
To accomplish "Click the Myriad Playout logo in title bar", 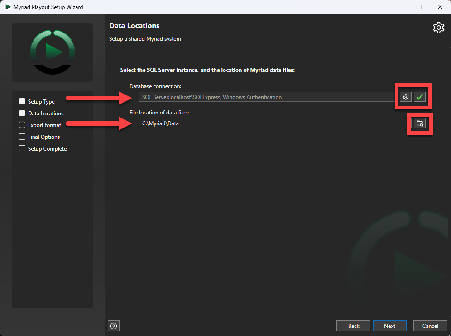I will pyautogui.click(x=8, y=7).
